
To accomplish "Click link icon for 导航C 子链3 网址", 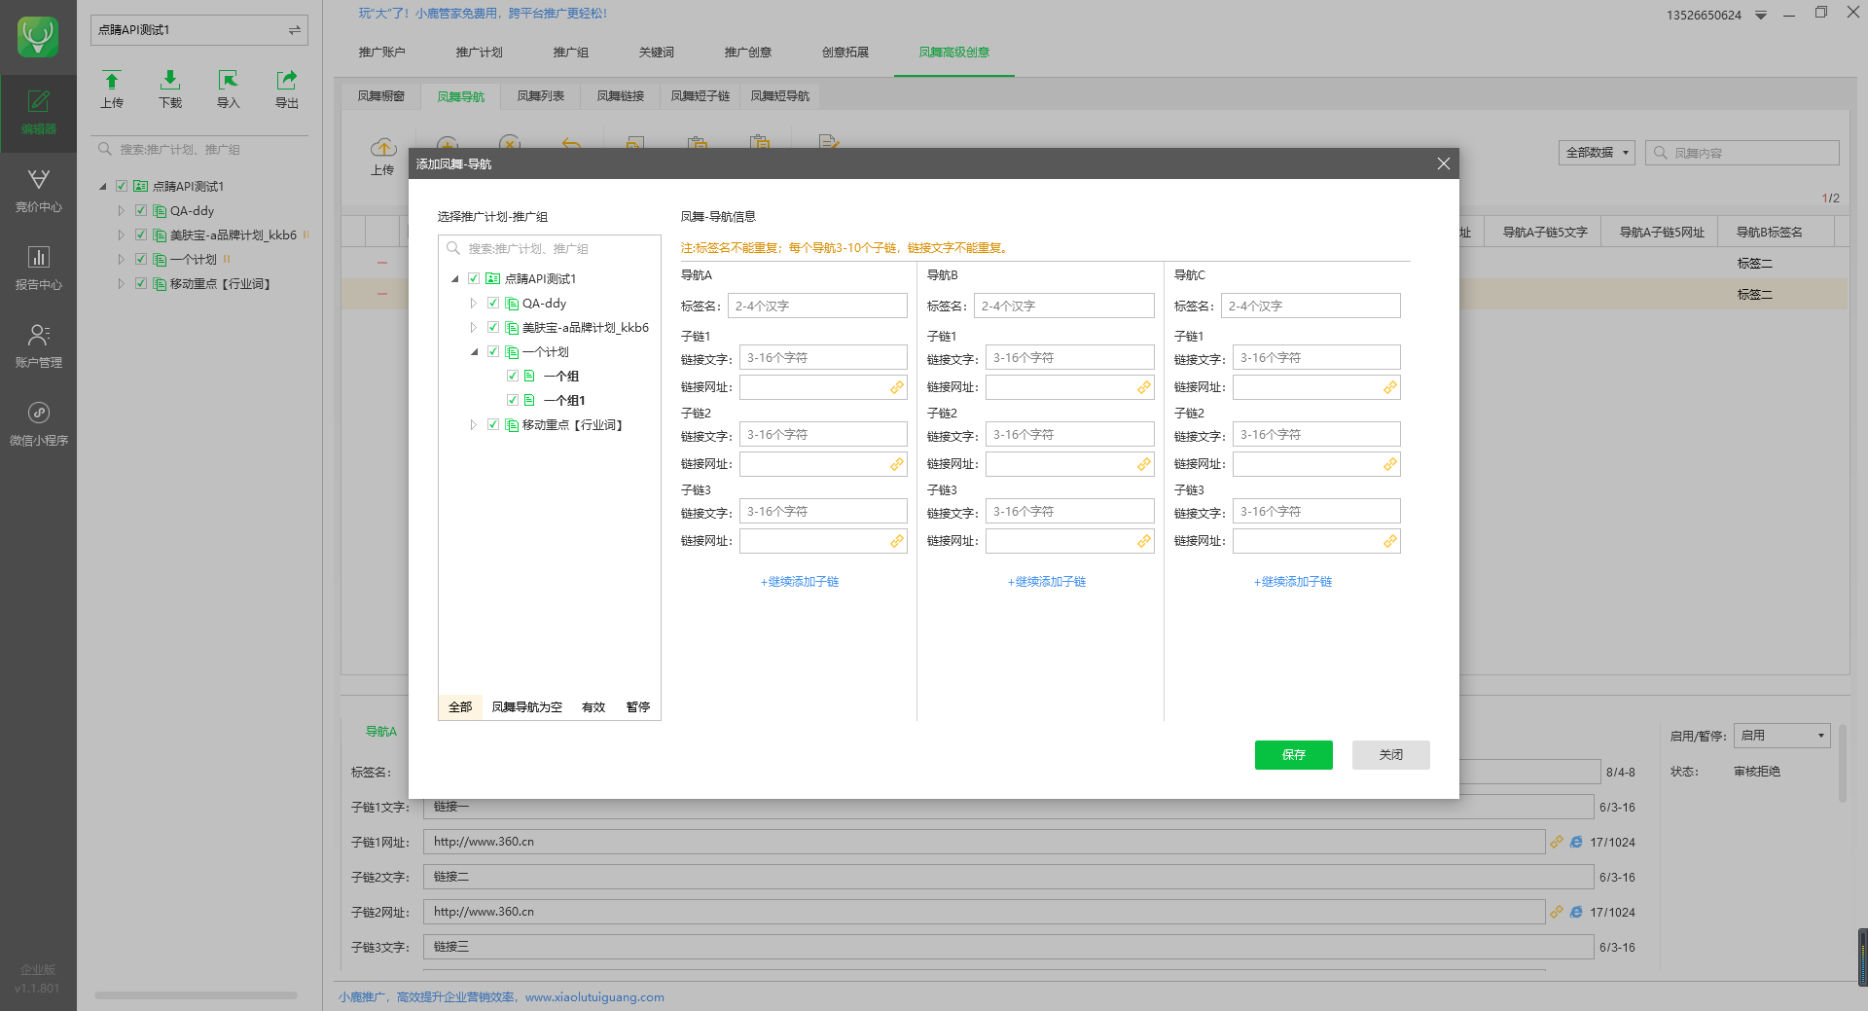I will pyautogui.click(x=1390, y=541).
